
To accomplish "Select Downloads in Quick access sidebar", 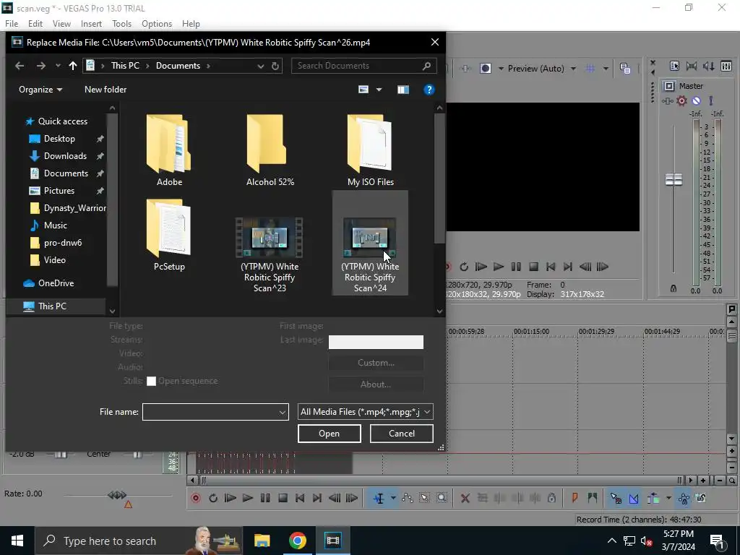I will 65,156.
